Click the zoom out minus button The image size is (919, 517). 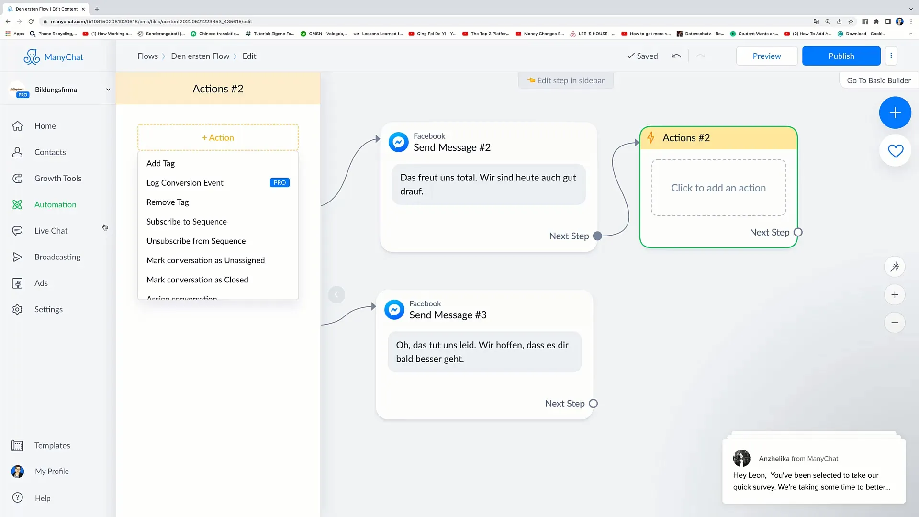895,322
